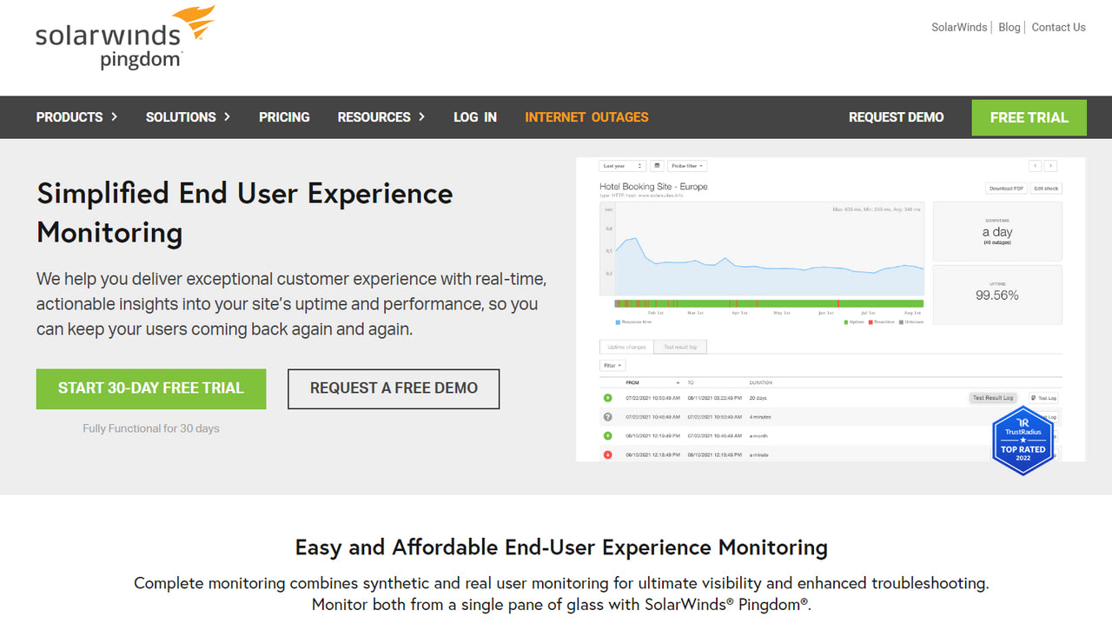Open the TrustRadius Top Rated 2022 badge
Screen dimensions: 1112x630
click(1023, 441)
